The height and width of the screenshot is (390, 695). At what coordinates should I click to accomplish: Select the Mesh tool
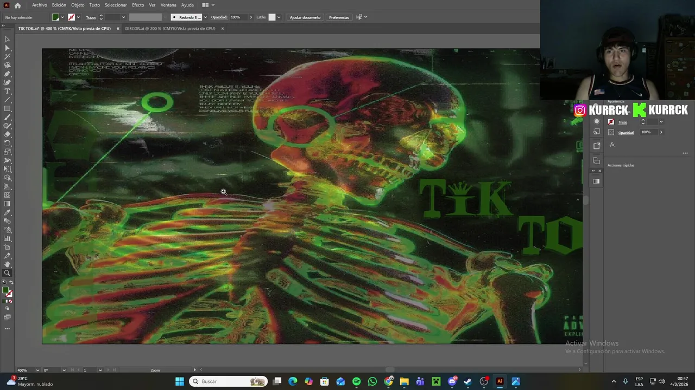point(7,195)
